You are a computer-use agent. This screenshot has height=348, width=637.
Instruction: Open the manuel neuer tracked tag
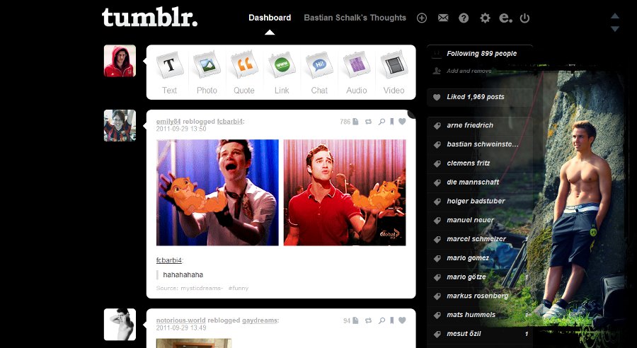point(471,220)
